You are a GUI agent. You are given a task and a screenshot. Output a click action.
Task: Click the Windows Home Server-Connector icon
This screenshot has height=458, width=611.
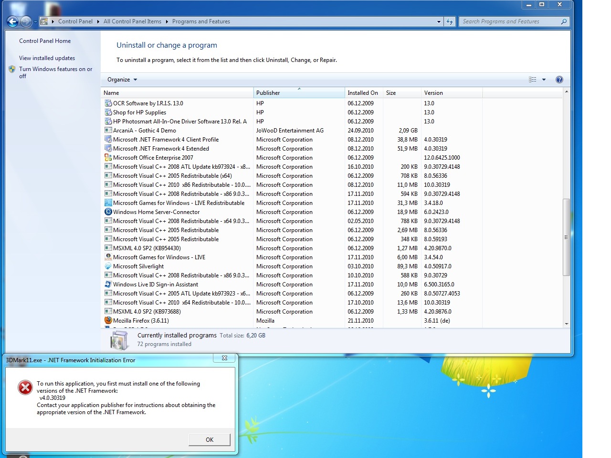tap(108, 212)
